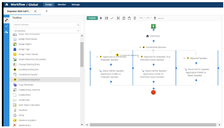Select Create Entry activity

tap(45, 95)
